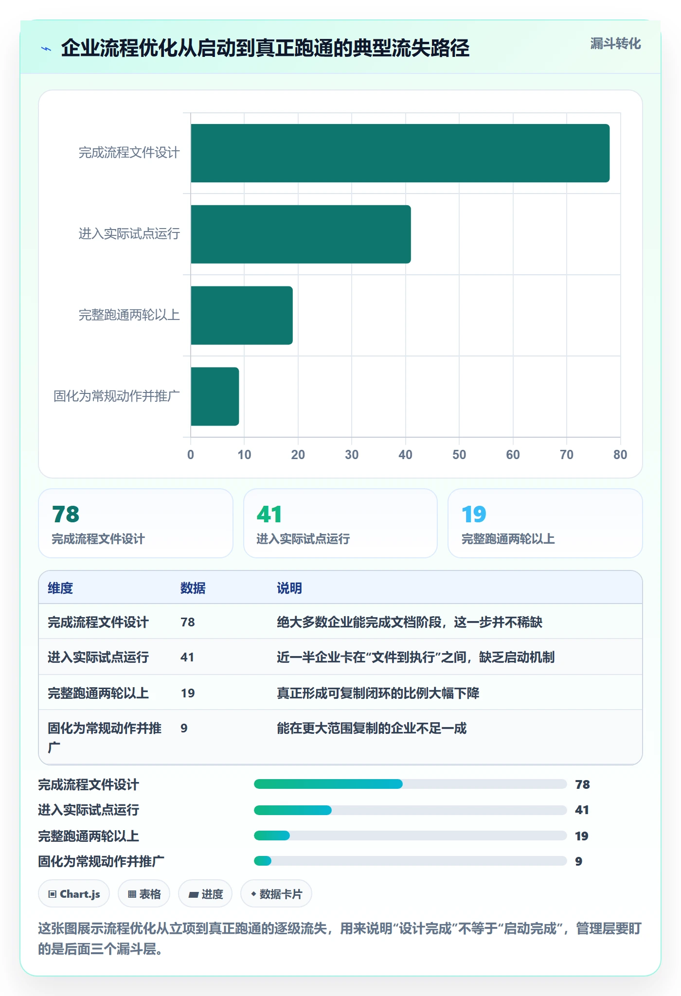Click description 能在更大范围复制的企业不足一成
The image size is (681, 996).
point(372,728)
